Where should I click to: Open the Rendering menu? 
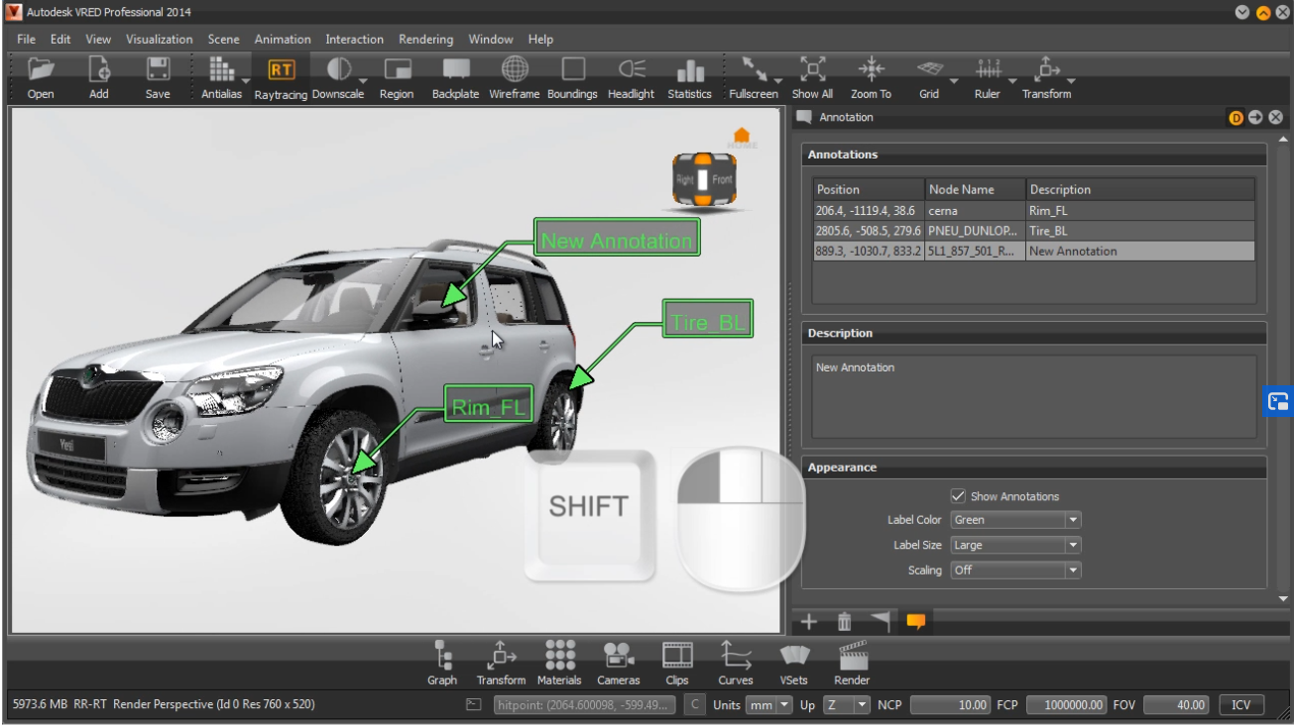point(425,40)
